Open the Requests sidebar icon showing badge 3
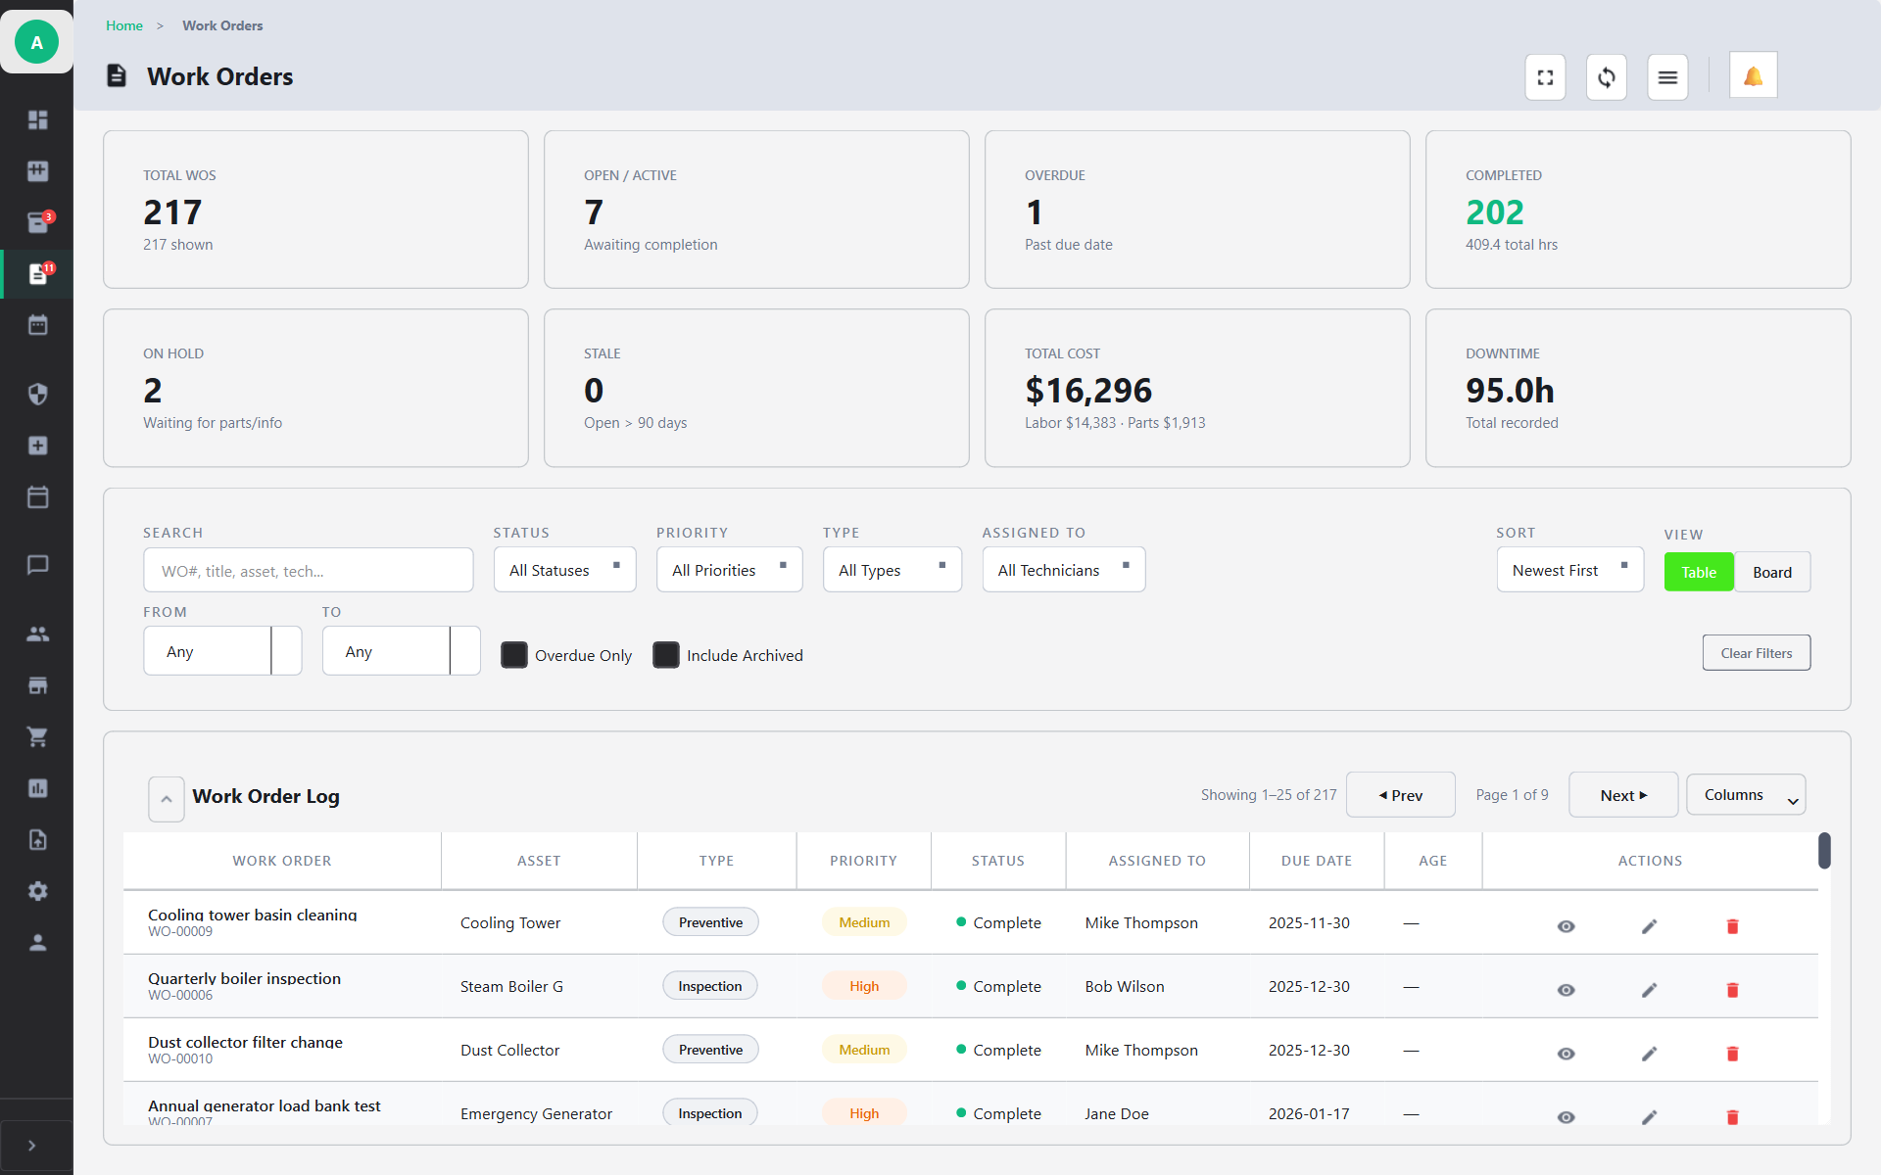This screenshot has height=1175, width=1881. coord(37,222)
